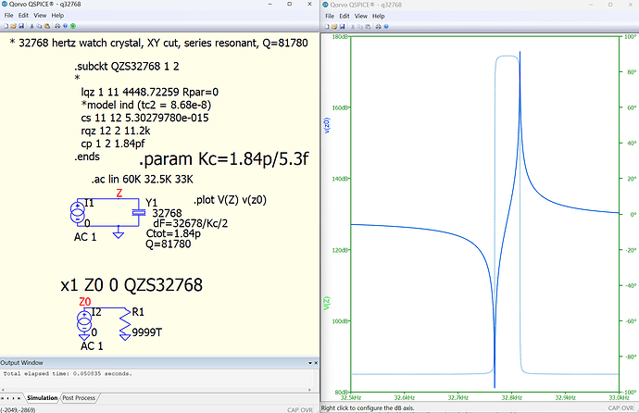This screenshot has width=639, height=413.
Task: Switch to Post Process output tab
Action: click(x=79, y=398)
